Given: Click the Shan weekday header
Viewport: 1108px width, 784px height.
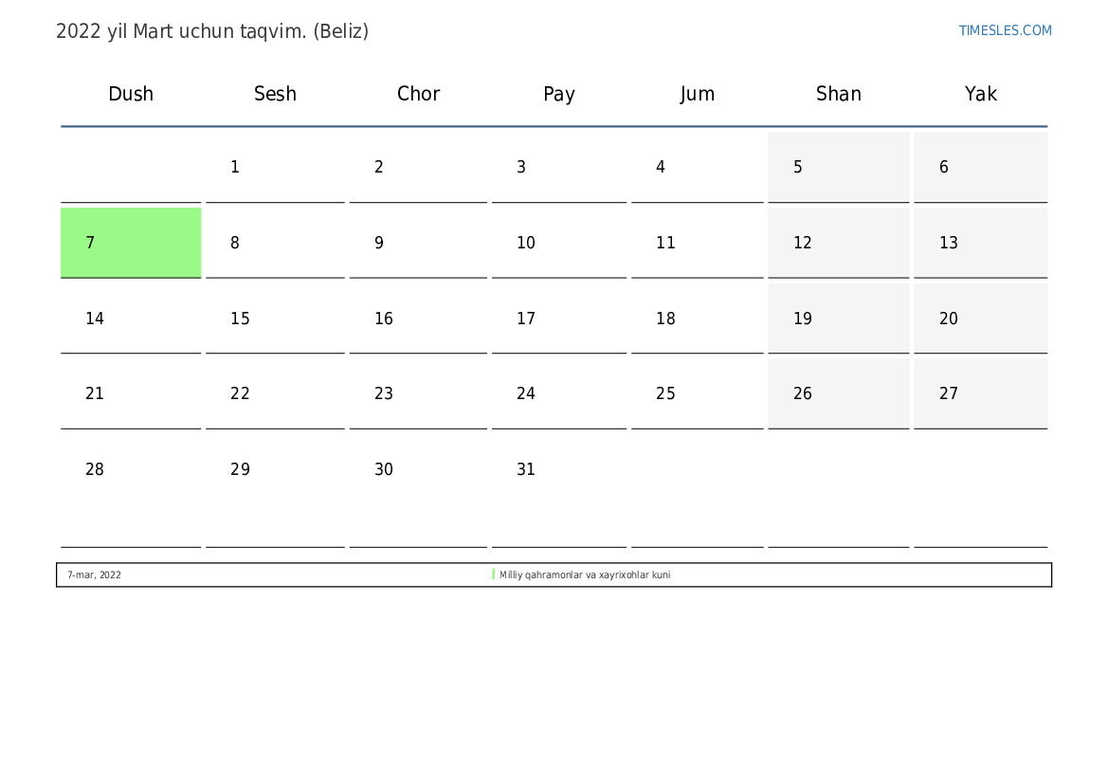Looking at the screenshot, I should point(839,94).
